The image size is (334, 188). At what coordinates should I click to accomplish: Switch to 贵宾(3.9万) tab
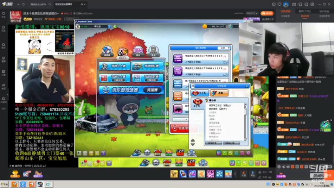coord(305,11)
